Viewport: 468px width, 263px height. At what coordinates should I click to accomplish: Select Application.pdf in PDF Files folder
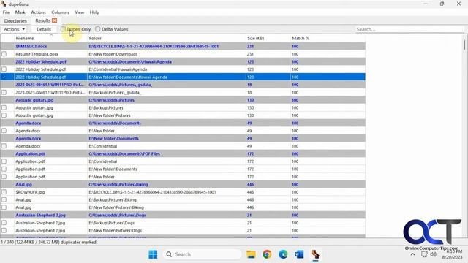point(183,153)
